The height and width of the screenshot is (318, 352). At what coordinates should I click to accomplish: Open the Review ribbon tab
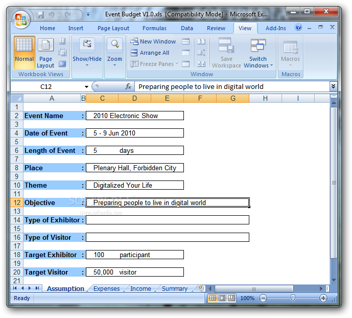[216, 28]
